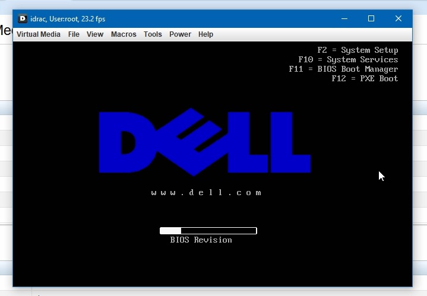Click the 'F11 = BIOS Boot Manager' text

[x=343, y=69]
